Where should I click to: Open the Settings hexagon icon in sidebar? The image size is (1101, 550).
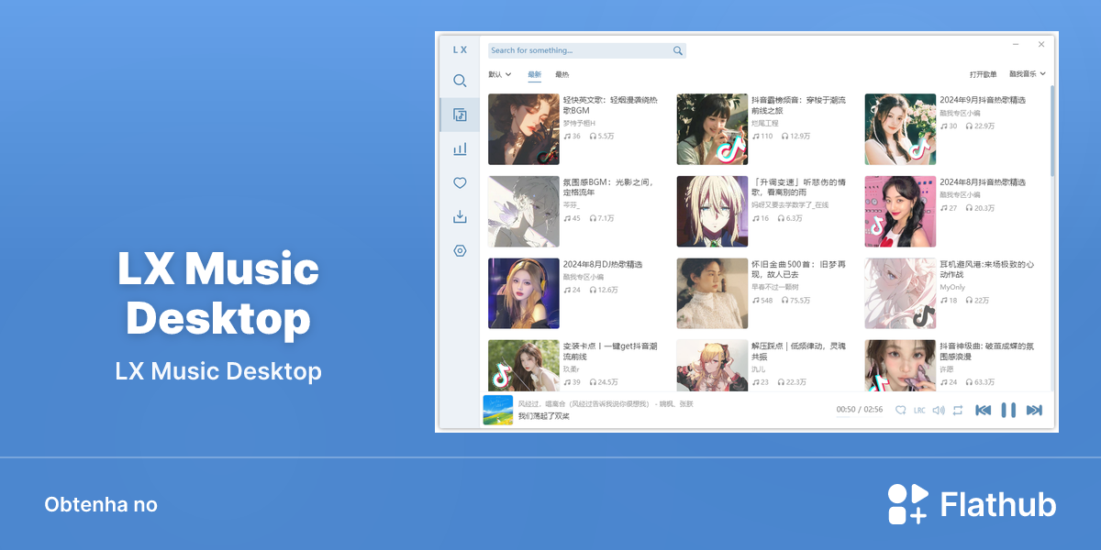(x=460, y=251)
